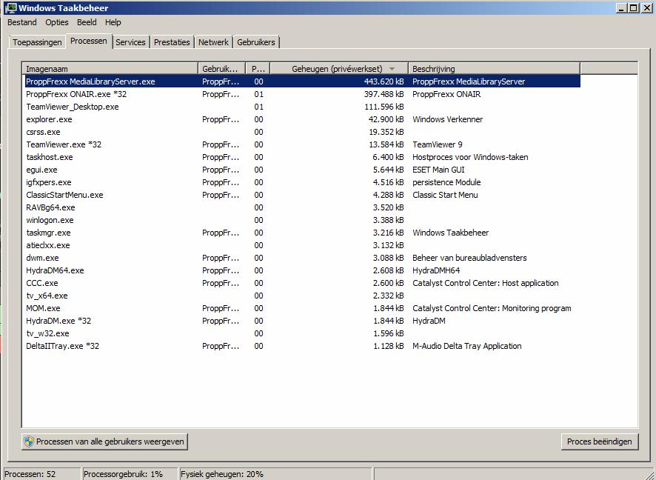Sort processes by the Imagenaam column

(x=111, y=67)
